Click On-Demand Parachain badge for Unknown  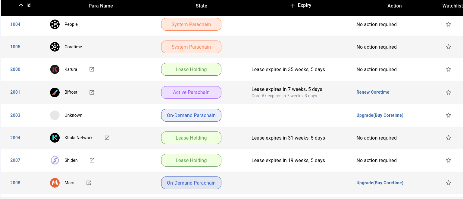[x=191, y=115]
